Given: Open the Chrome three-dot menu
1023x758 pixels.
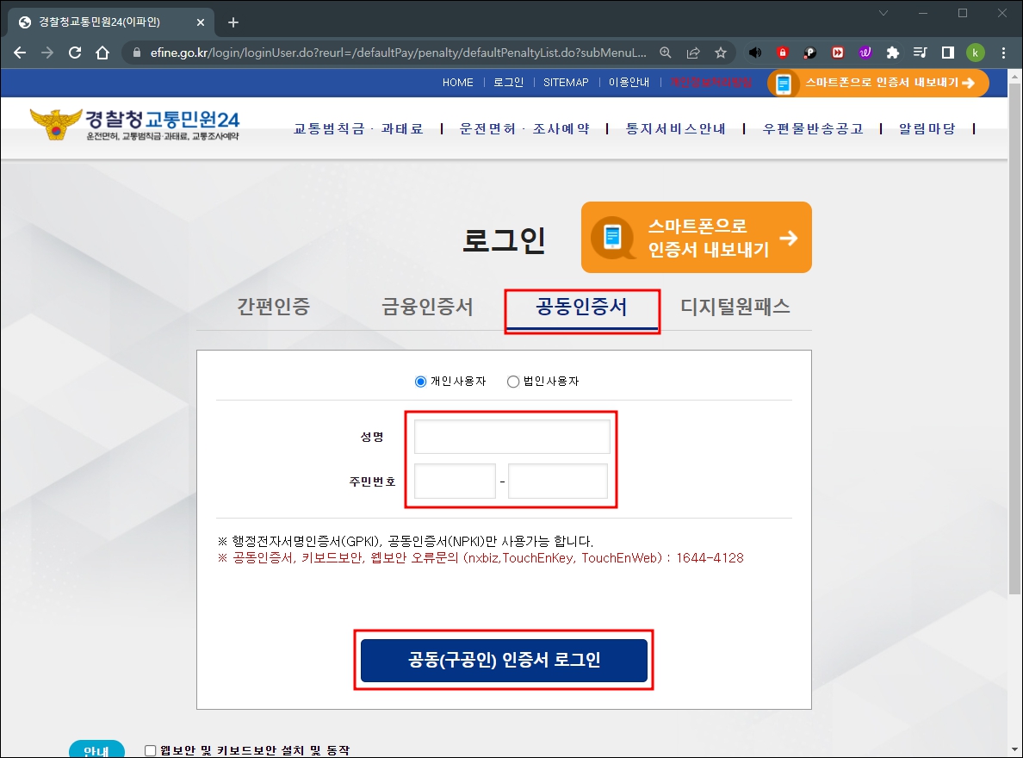Looking at the screenshot, I should [x=1003, y=53].
